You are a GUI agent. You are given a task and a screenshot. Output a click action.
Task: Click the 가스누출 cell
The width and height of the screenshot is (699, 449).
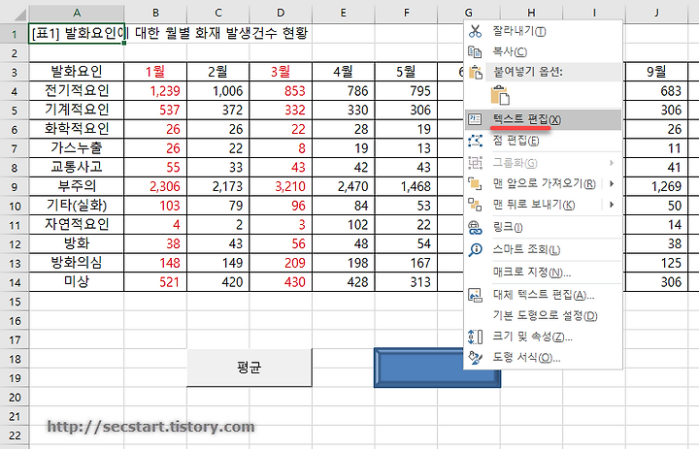(77, 147)
